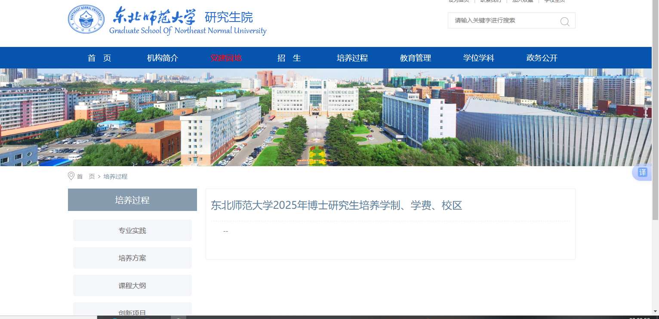The image size is (659, 319).
Task: Click the 专业实践 sidebar link
Action: pos(132,231)
